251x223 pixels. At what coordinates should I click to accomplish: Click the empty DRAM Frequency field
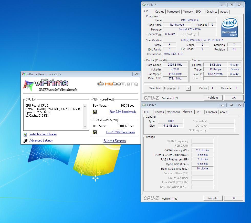coord(203,141)
